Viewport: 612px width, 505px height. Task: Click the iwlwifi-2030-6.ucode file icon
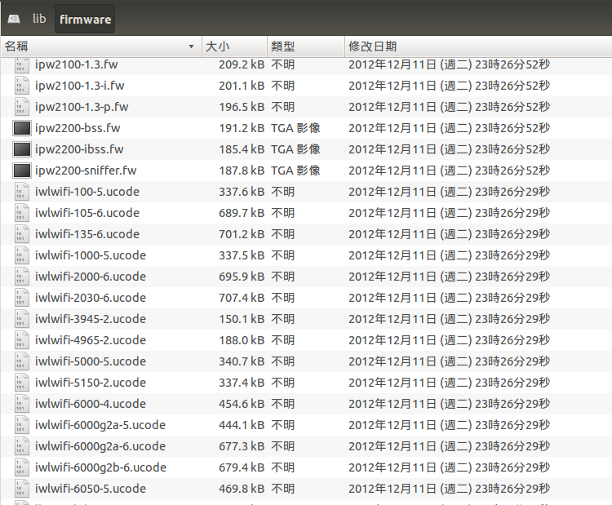(21, 298)
